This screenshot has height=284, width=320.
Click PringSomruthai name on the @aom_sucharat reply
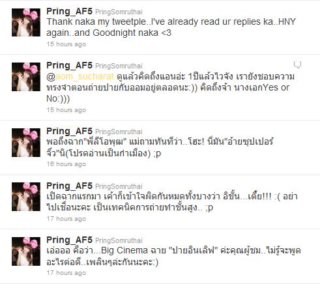[x=119, y=66]
